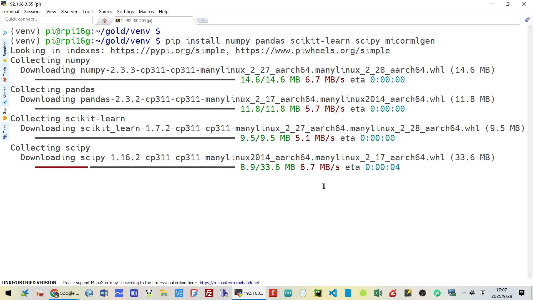Follow the pypi.org/simple link
This screenshot has height=300, width=533.
point(167,51)
